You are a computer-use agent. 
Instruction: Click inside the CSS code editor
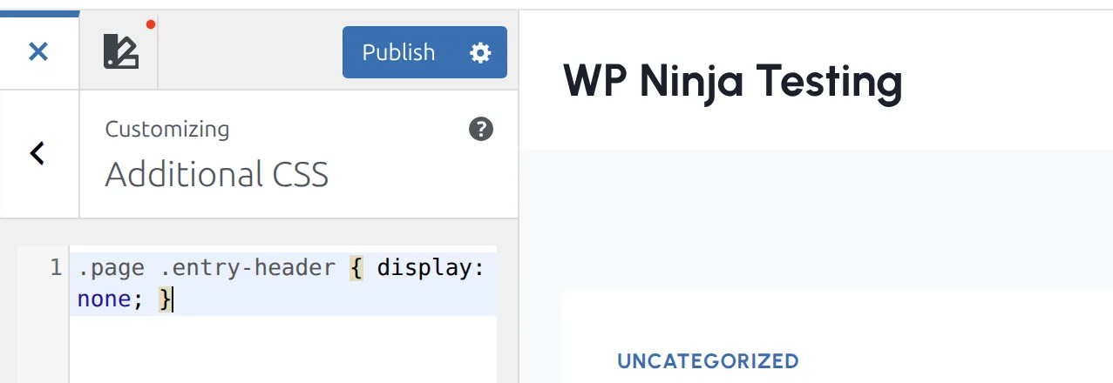point(283,313)
